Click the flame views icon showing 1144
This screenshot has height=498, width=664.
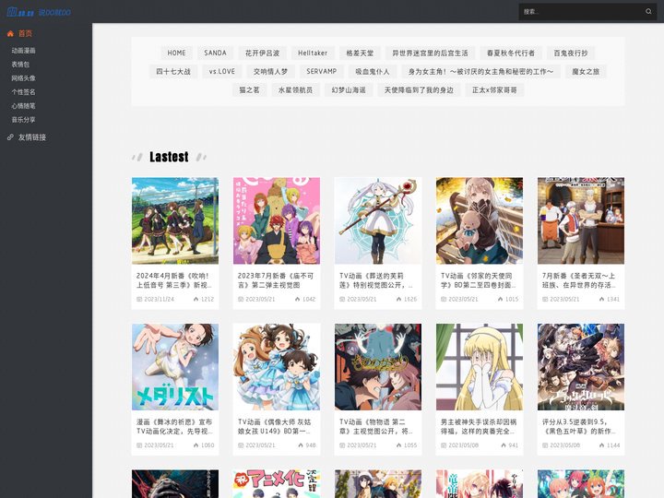[601, 445]
